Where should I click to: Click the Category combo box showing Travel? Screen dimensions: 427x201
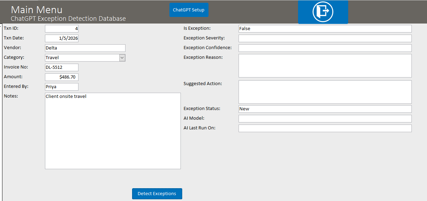[82, 58]
